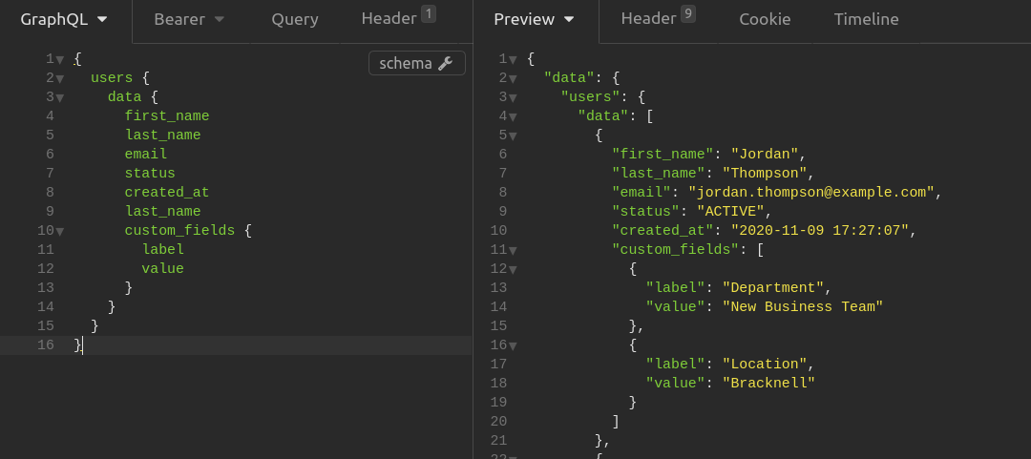
Task: Click the duplicate last_name on query line 9
Action: coord(163,212)
